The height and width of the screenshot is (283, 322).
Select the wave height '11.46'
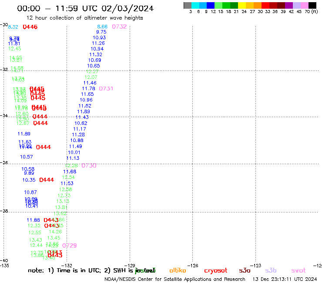[x=90, y=83]
